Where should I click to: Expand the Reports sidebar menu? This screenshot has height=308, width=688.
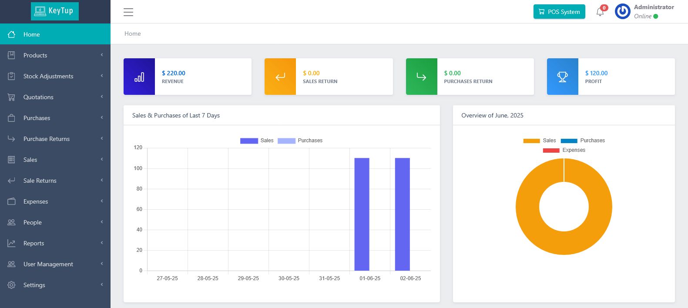pyautogui.click(x=55, y=243)
